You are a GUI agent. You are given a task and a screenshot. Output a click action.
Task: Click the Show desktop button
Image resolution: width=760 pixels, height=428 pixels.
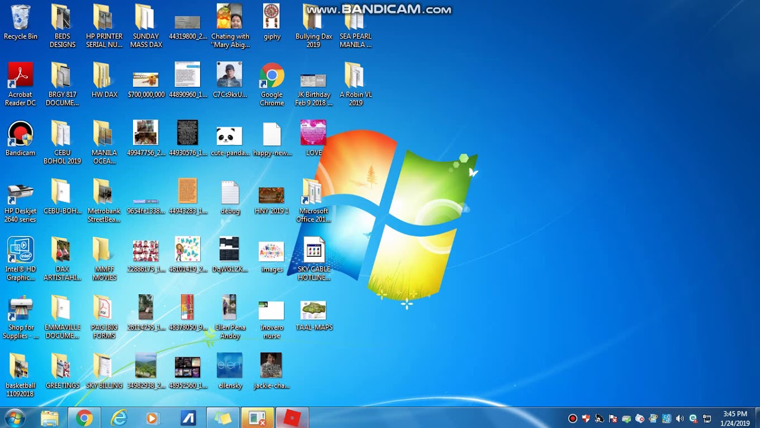[756, 418]
